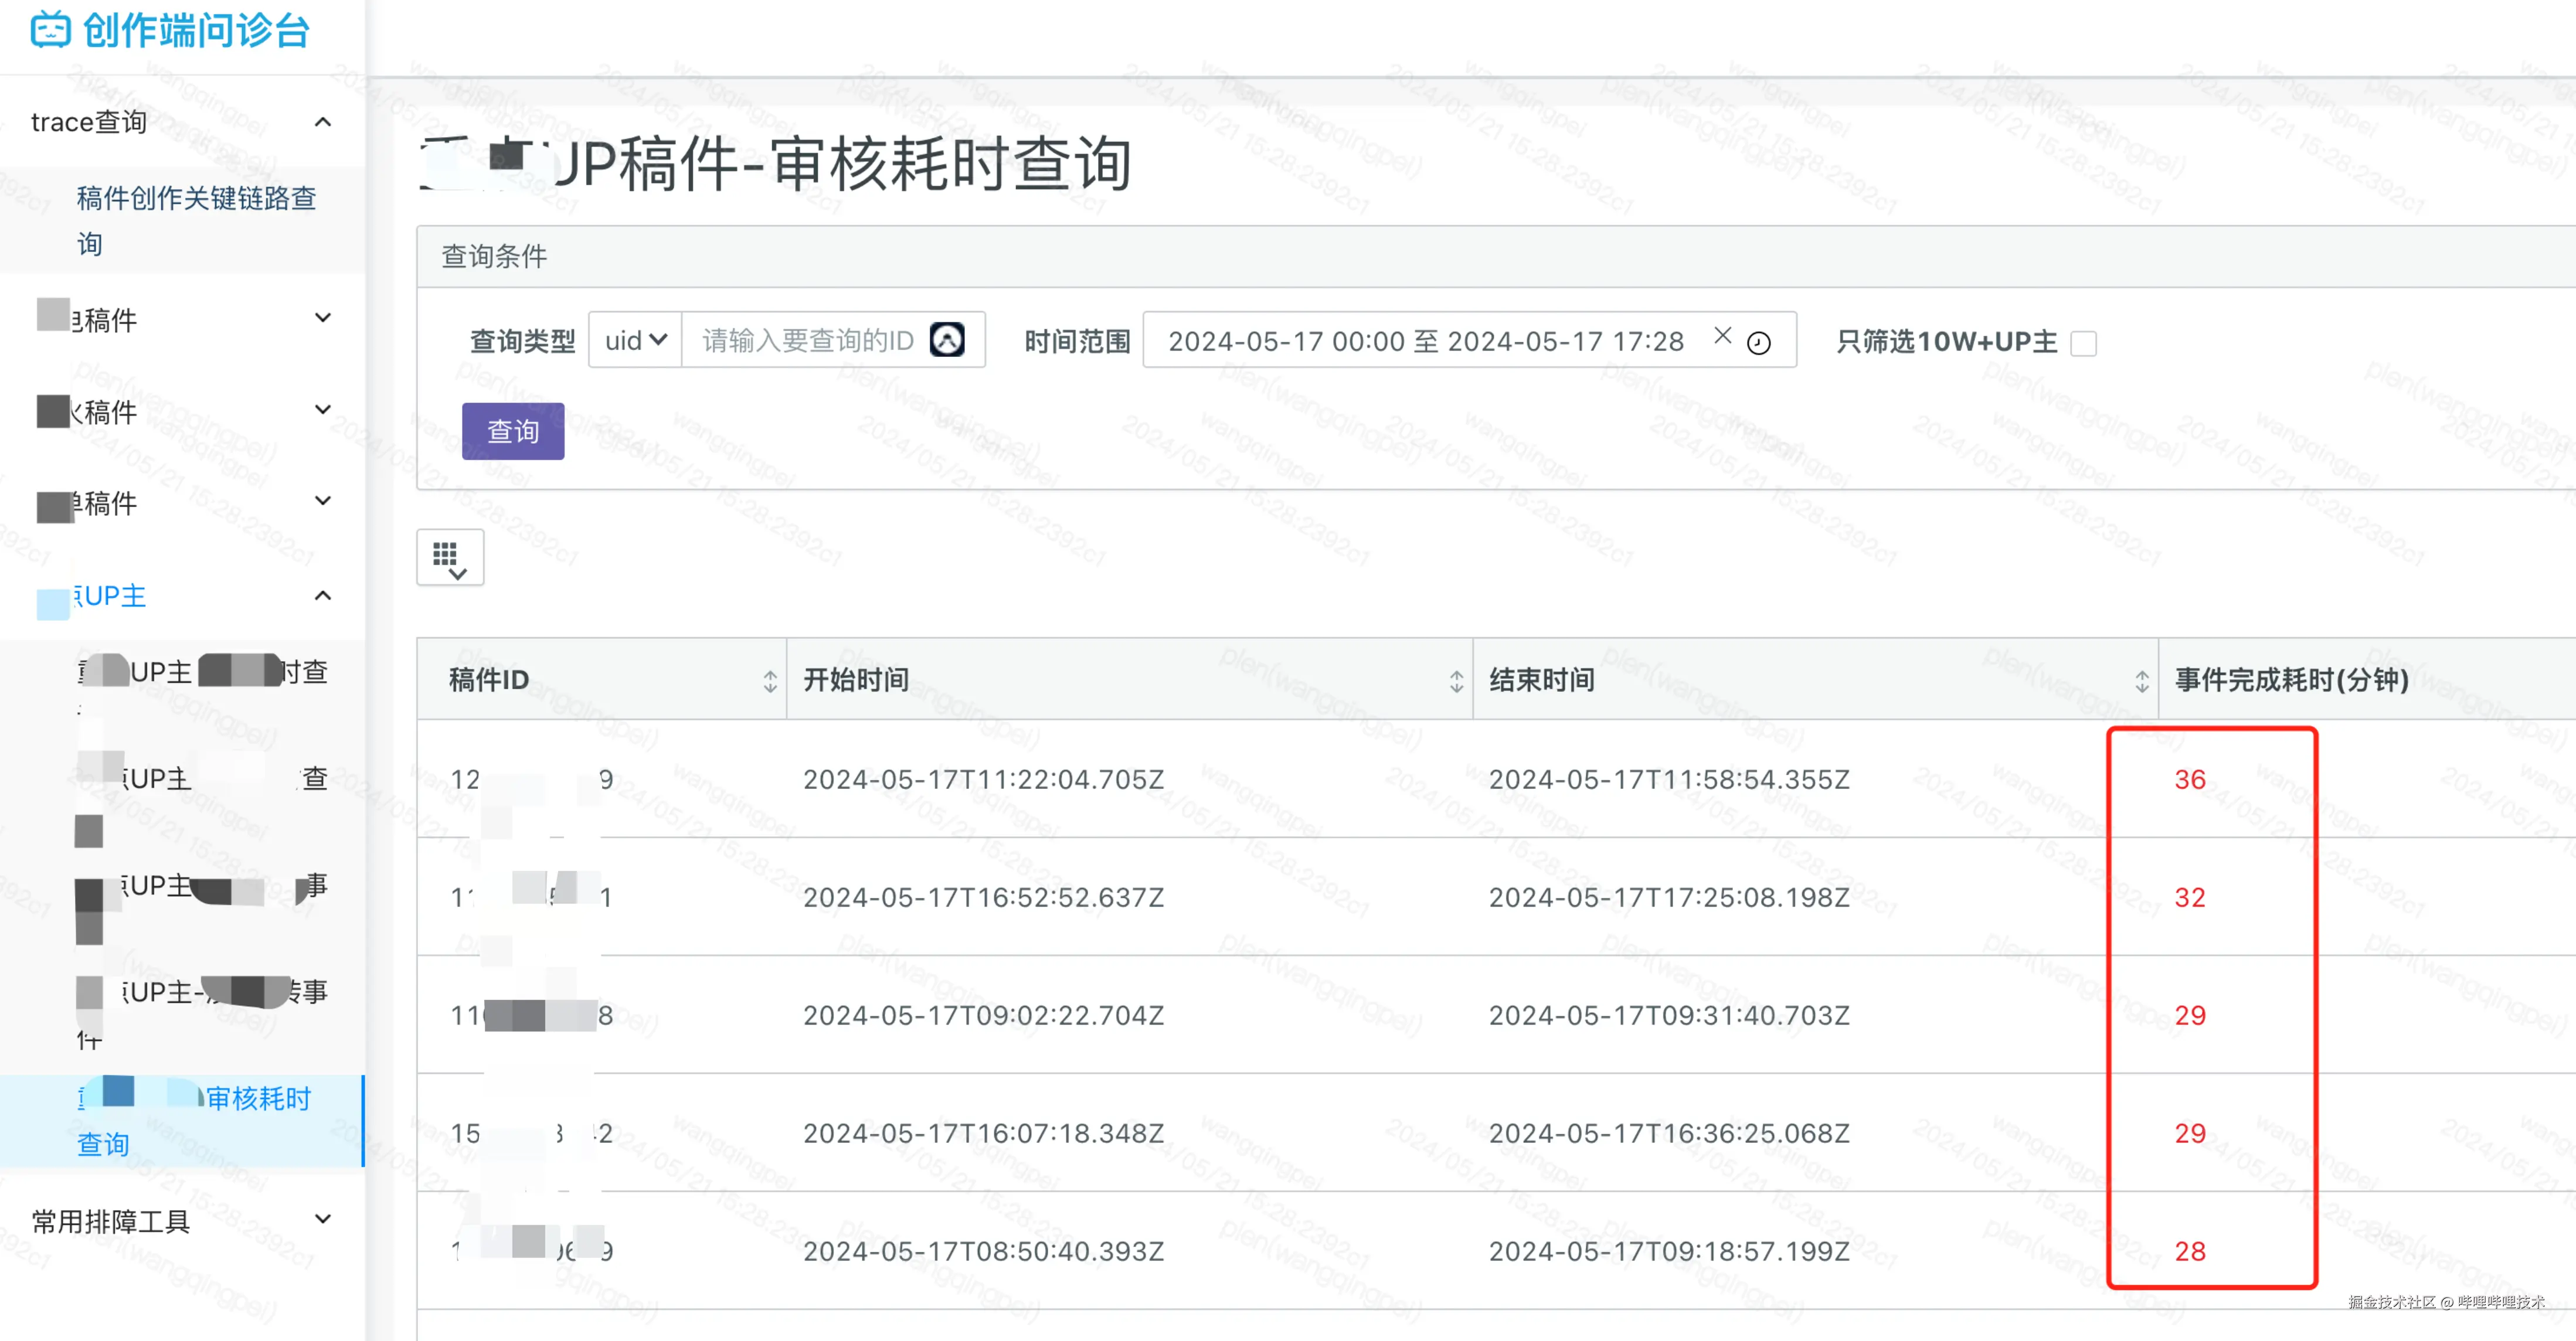Click the 事件完成耗时(分钟) column header

2290,680
